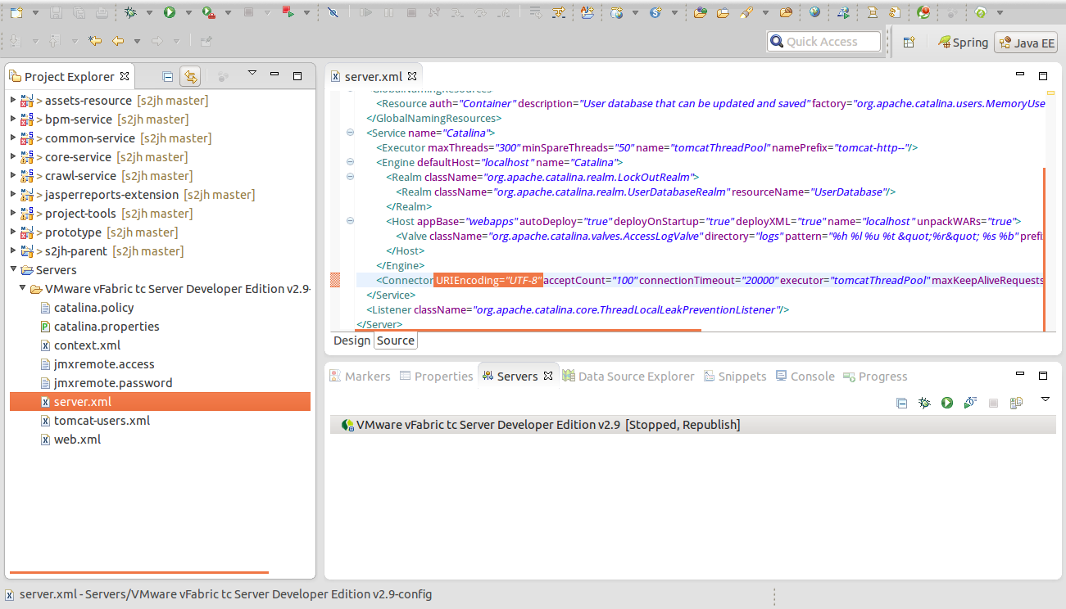Click the Debug bug icon in main toolbar

(130, 12)
